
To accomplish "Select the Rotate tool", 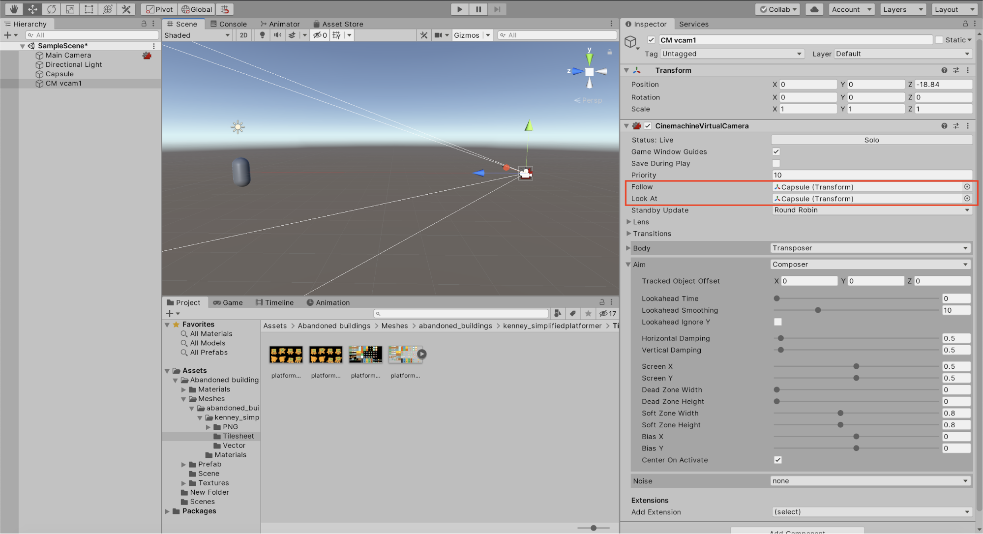I will [51, 9].
